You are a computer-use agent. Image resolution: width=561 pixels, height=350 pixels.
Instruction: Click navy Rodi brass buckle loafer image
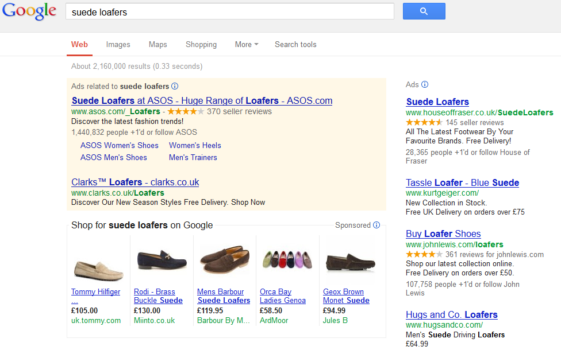point(162,260)
